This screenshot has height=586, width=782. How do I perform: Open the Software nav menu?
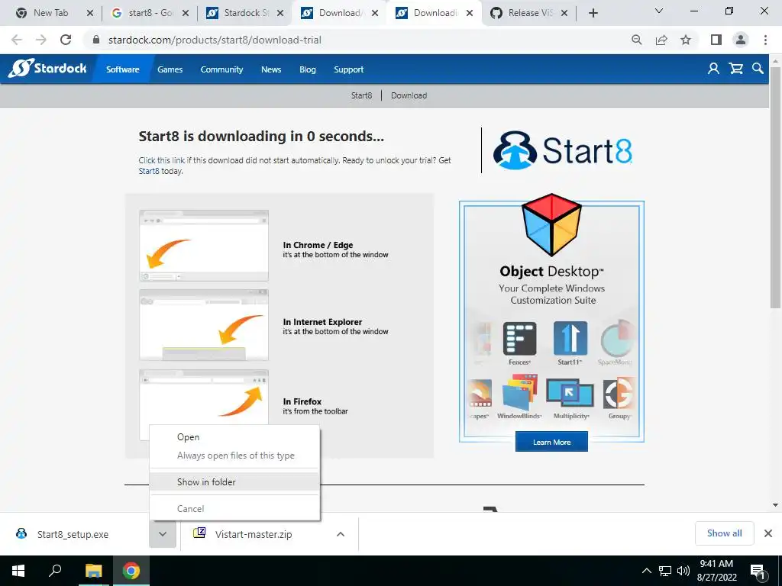pyautogui.click(x=123, y=69)
